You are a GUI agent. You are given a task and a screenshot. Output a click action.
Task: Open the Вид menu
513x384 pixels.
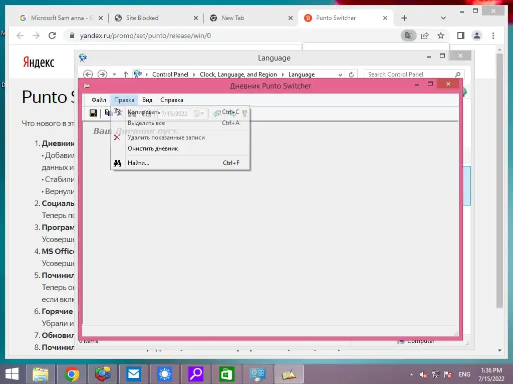tap(147, 100)
